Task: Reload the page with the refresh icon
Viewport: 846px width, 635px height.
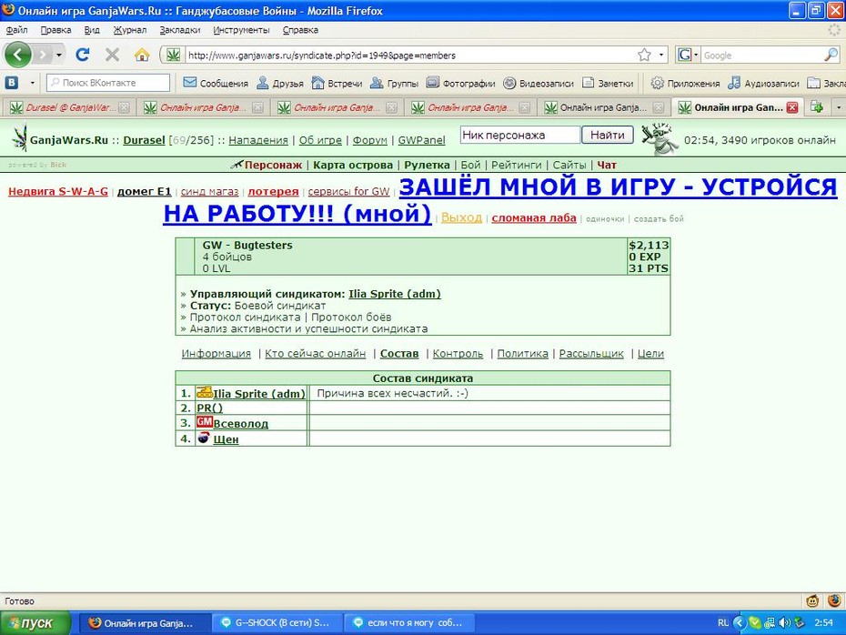Action: pyautogui.click(x=83, y=55)
